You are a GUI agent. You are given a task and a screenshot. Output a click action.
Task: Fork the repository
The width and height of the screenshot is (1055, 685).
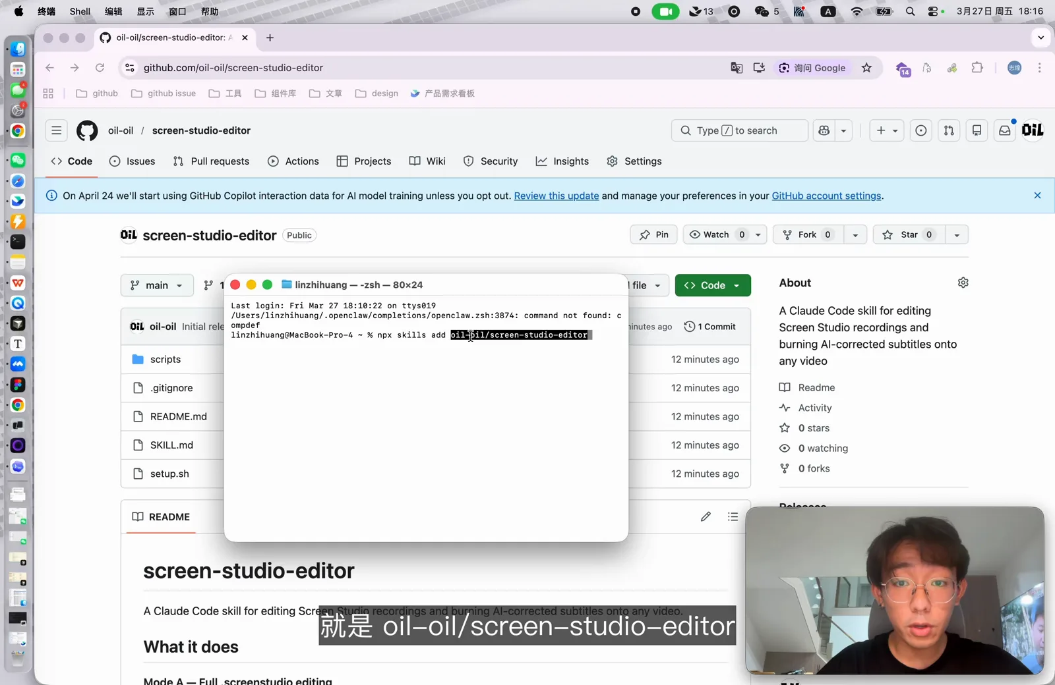pos(808,234)
